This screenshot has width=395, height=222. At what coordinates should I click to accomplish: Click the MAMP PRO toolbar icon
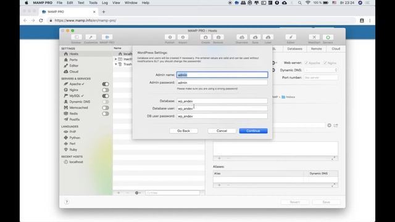[x=107, y=37]
